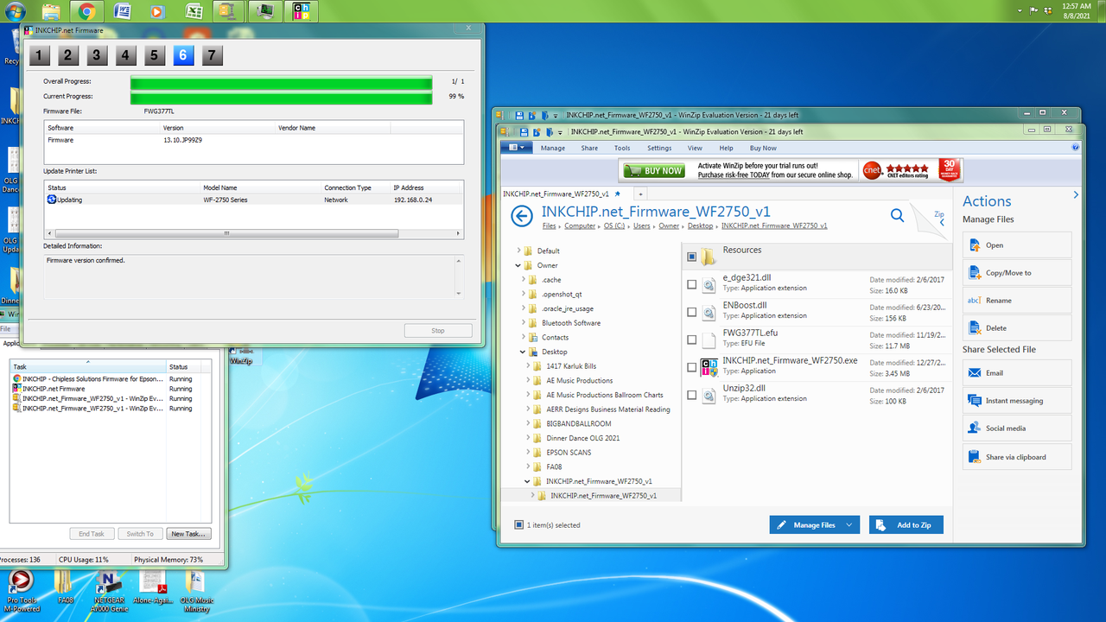Screen dimensions: 1106x622
Task: Open the WinZip file menu dropdown
Action: point(517,148)
